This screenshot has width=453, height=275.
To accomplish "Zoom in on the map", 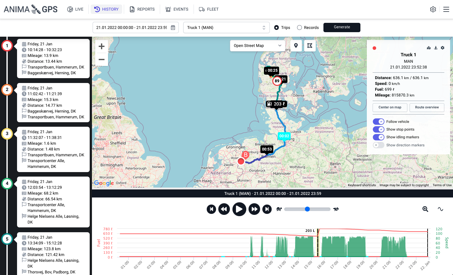I will [102, 46].
